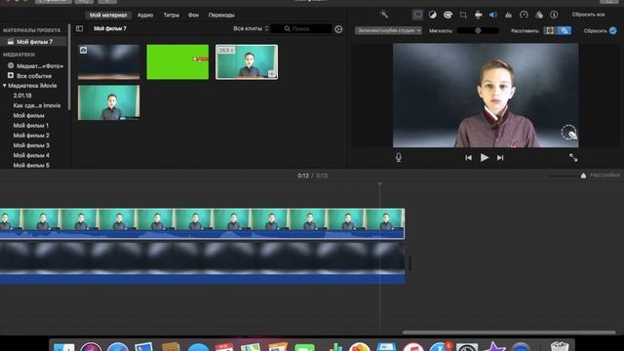Select the 'Мой фильм 3' event

point(31,145)
